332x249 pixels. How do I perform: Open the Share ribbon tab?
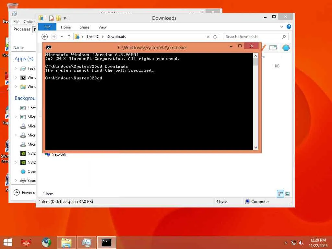click(84, 27)
